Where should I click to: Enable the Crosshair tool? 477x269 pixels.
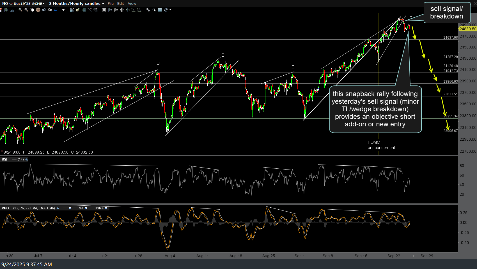click(x=38, y=10)
